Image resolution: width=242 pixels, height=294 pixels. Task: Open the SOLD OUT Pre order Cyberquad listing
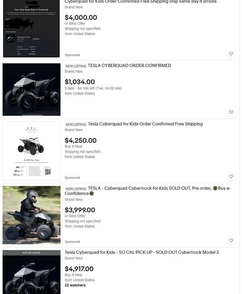coord(147,191)
